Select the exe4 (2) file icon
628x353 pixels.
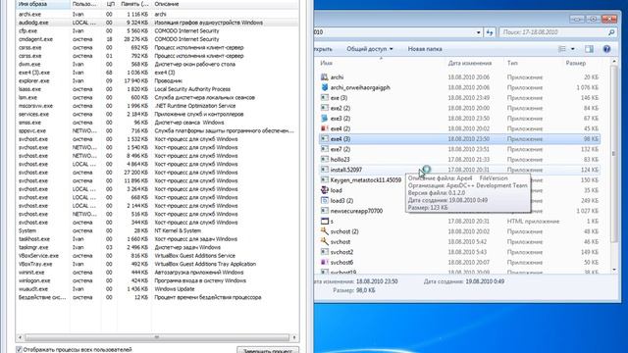coord(325,128)
